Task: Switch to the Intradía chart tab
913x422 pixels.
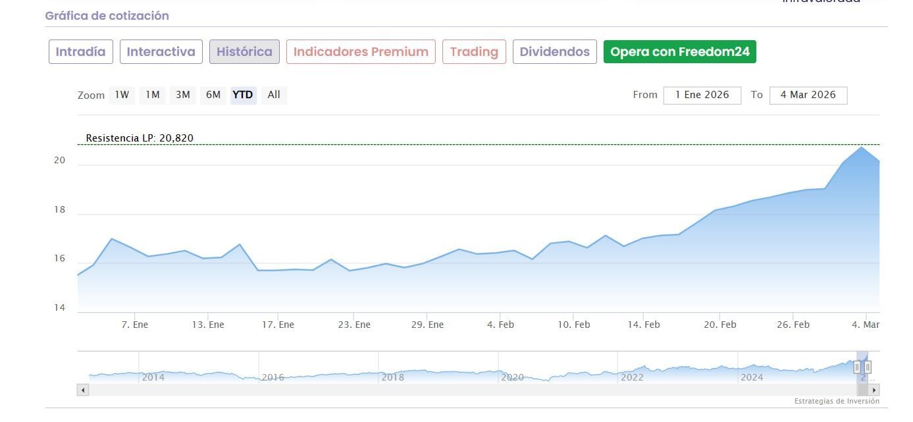Action: point(81,52)
